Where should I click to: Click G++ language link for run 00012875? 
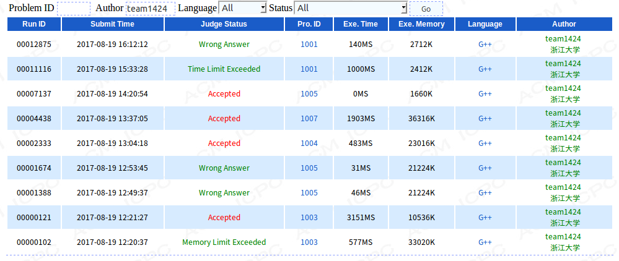(485, 45)
